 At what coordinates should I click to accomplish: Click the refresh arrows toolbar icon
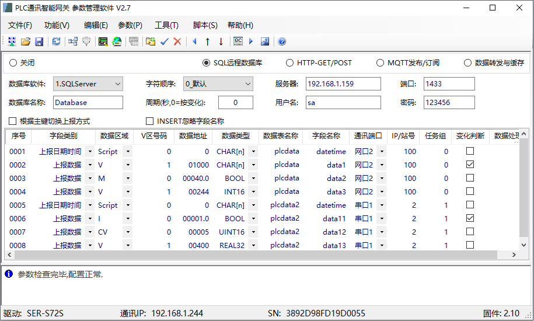coord(56,41)
